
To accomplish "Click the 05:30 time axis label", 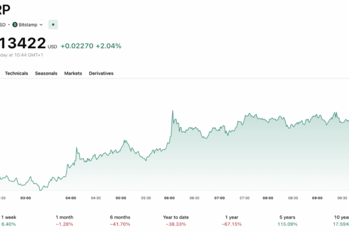I will point(146,198).
